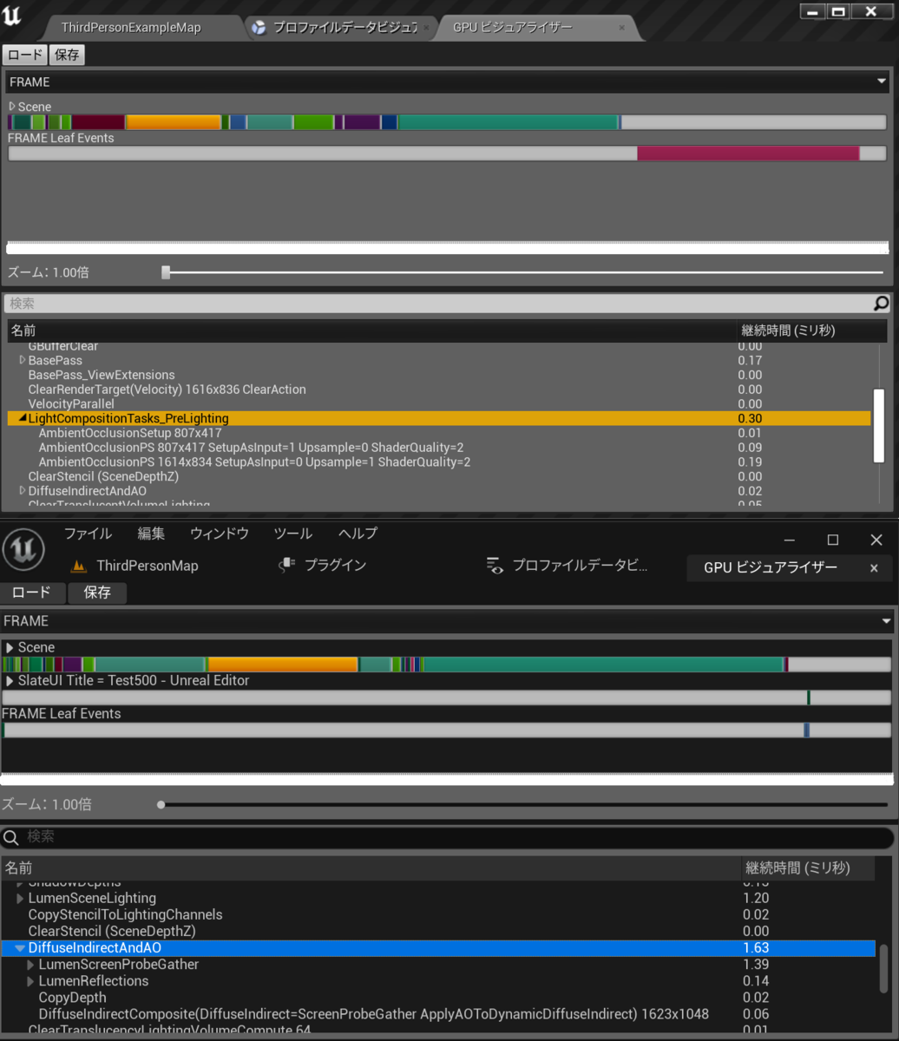
Task: Click the search magnifier icon in the upper window
Action: click(x=881, y=304)
